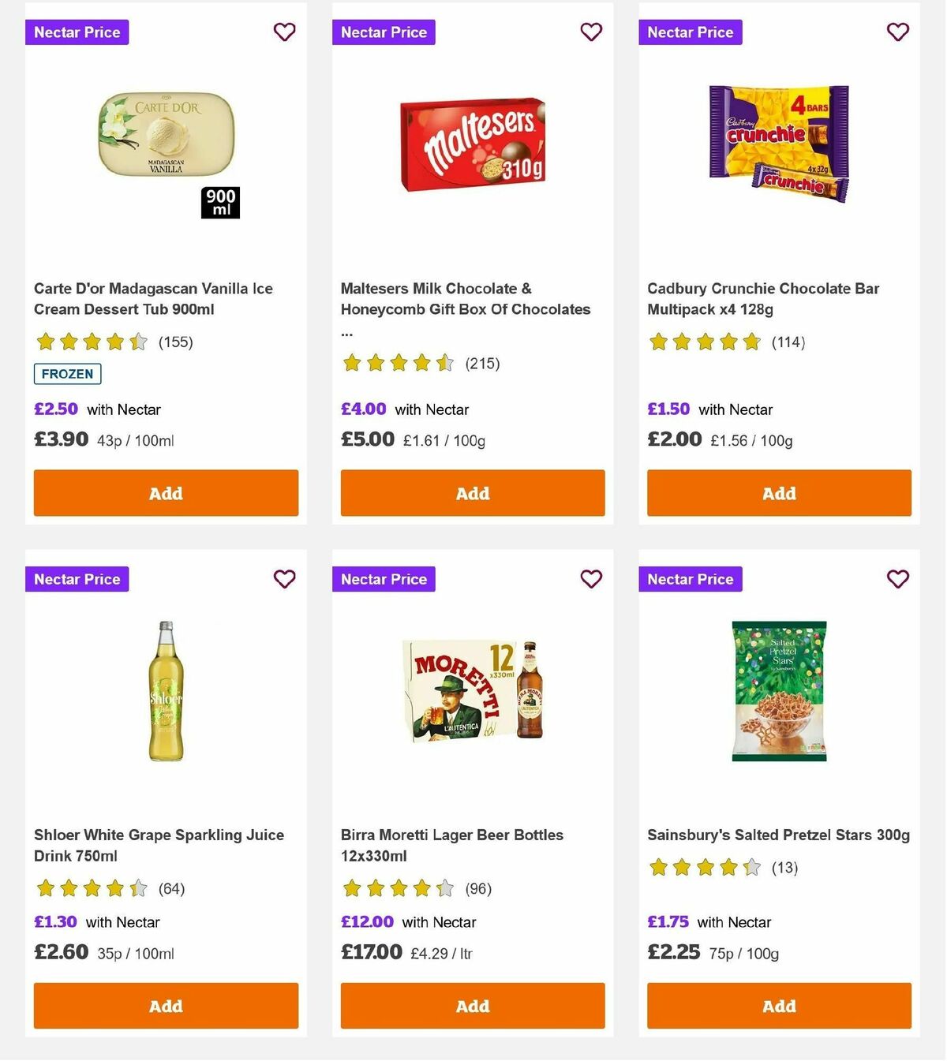Viewport: 947px width, 1061px height.
Task: Toggle the favourite heart for the Shloer drink off
Action: (x=284, y=578)
